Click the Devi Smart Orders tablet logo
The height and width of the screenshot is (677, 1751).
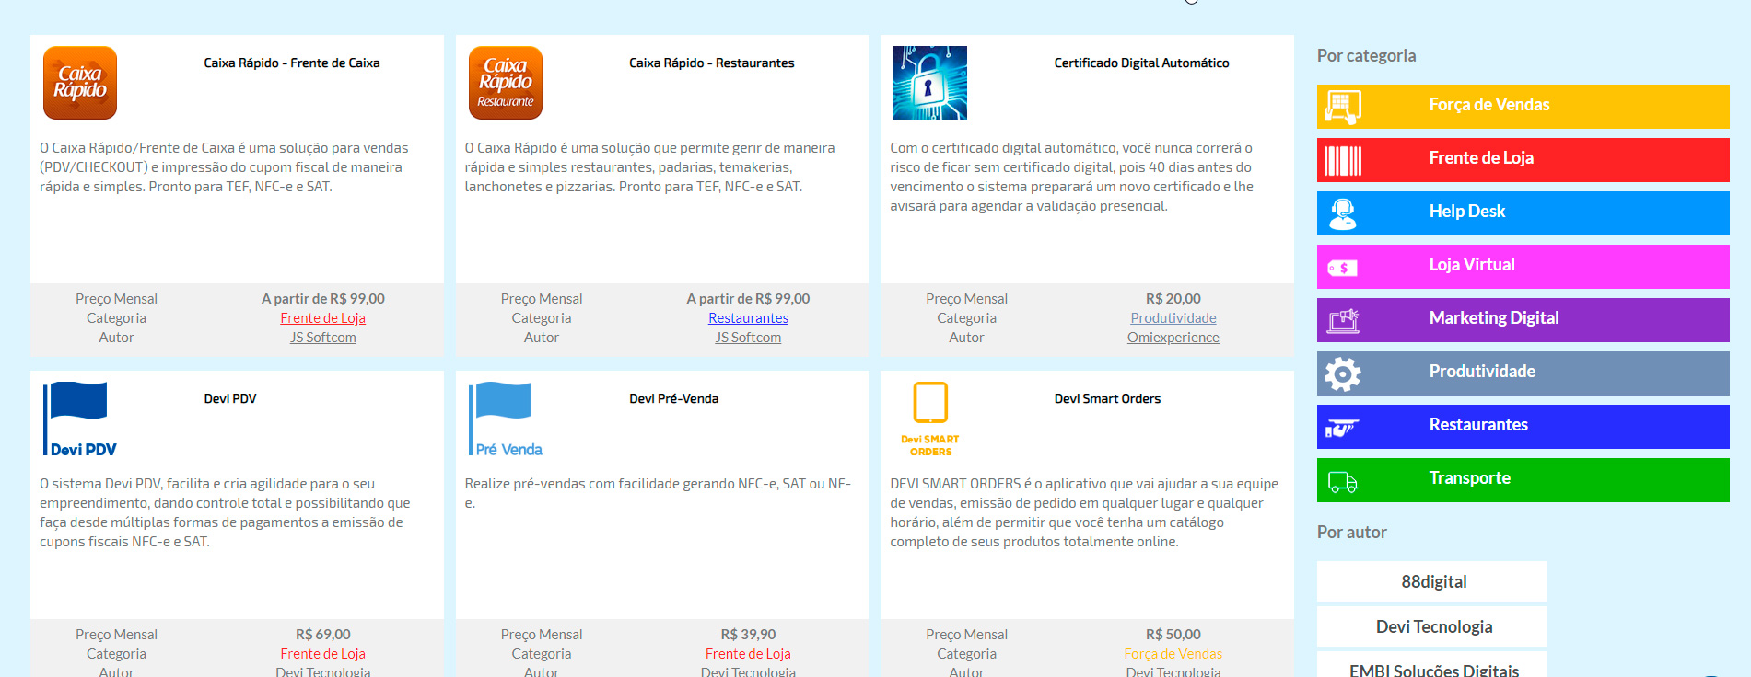(930, 419)
